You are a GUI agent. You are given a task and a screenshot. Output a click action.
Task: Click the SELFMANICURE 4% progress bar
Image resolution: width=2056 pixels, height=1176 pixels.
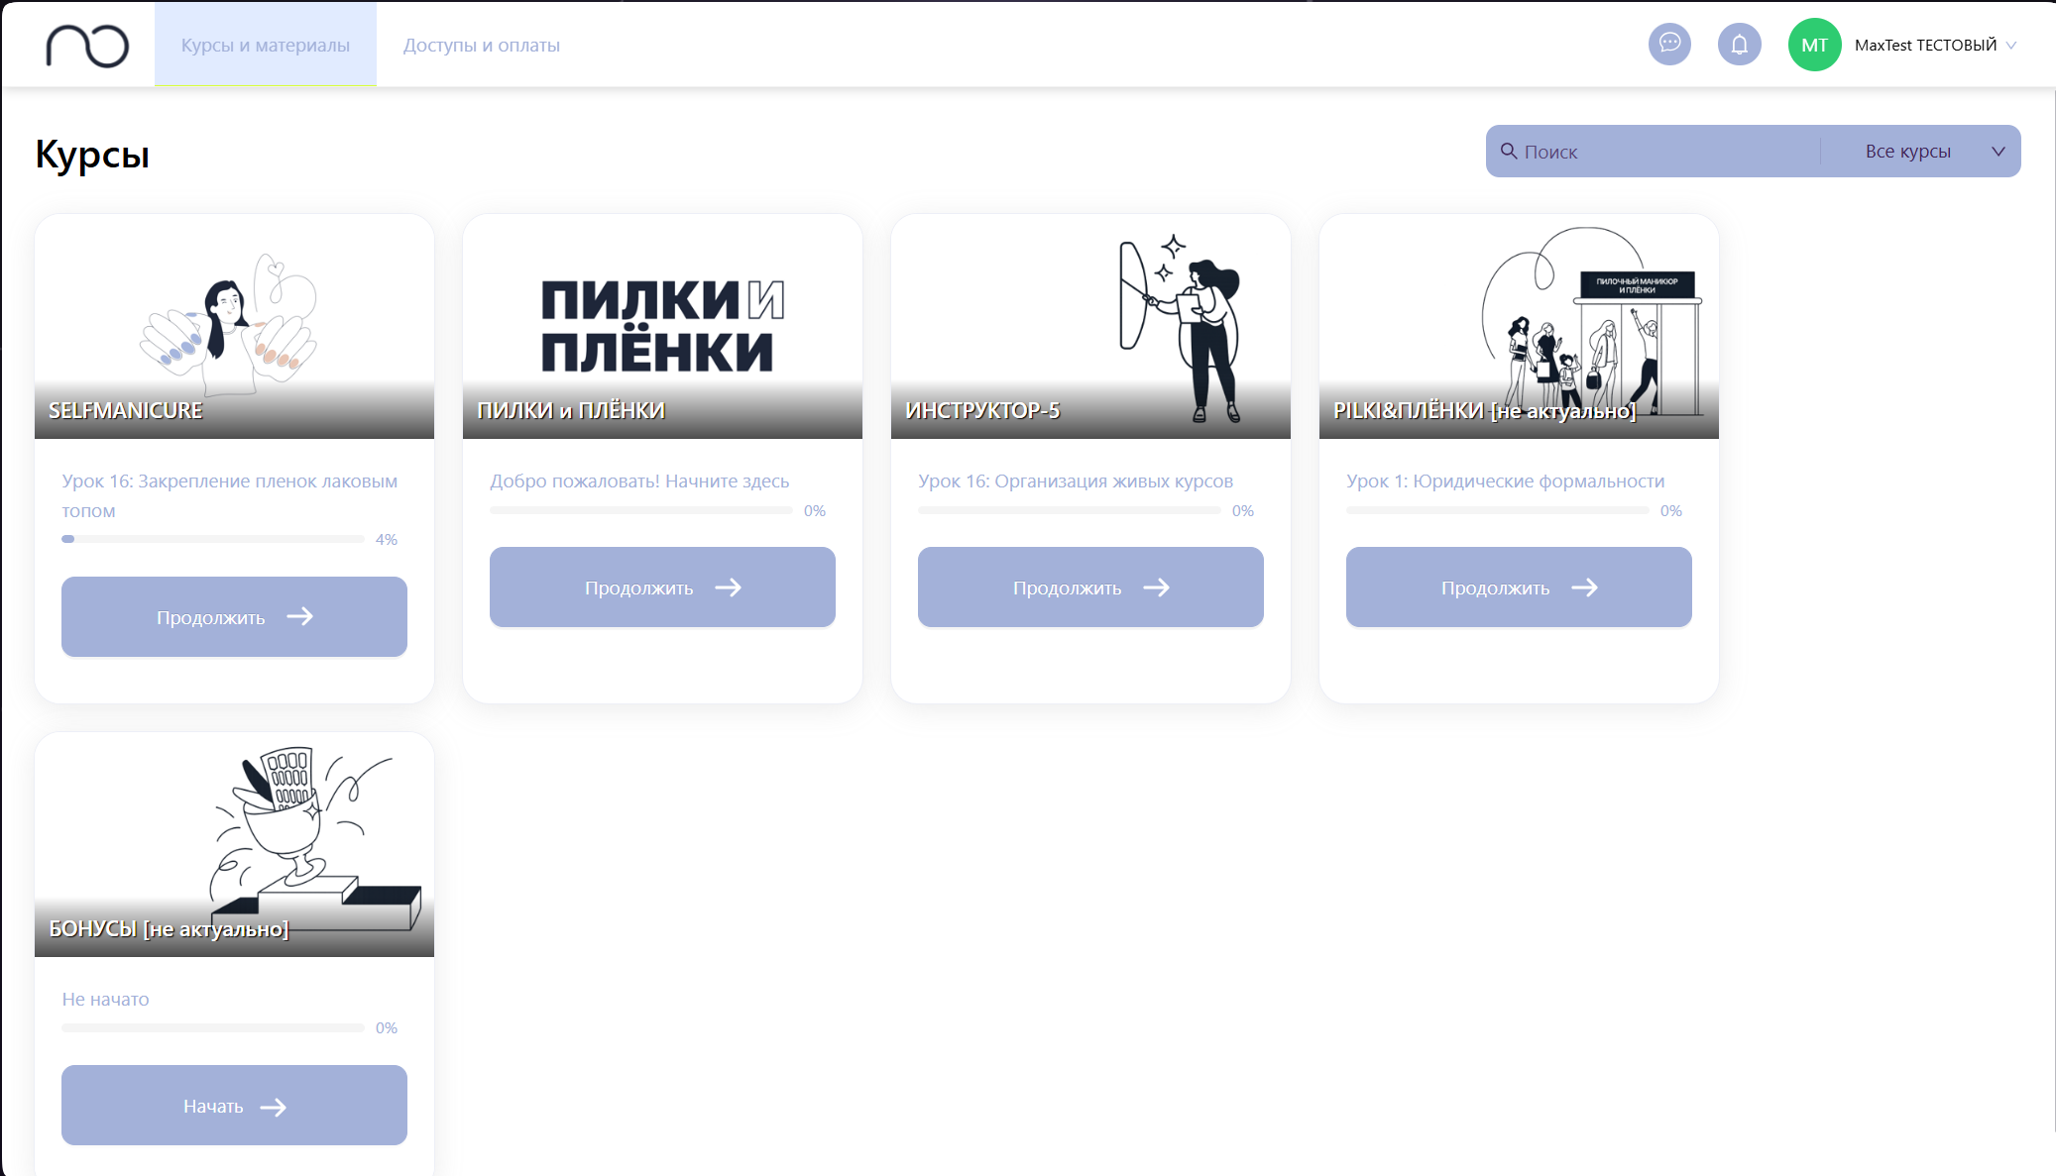pyautogui.click(x=213, y=539)
